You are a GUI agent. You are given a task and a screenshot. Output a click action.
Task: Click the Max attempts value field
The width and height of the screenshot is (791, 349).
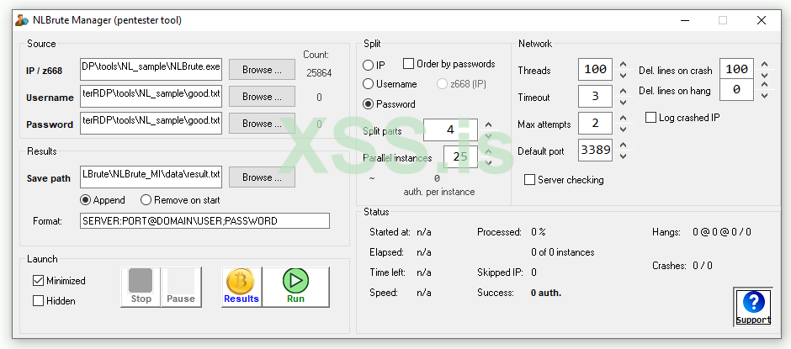pyautogui.click(x=596, y=124)
